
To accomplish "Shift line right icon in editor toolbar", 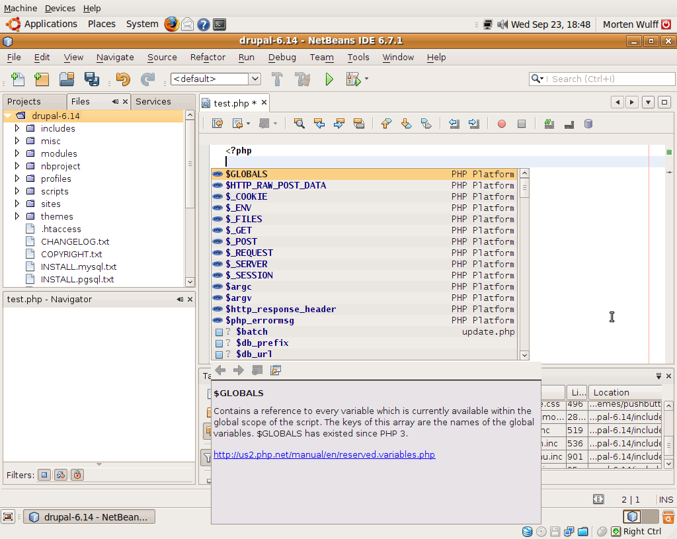I will click(x=473, y=124).
